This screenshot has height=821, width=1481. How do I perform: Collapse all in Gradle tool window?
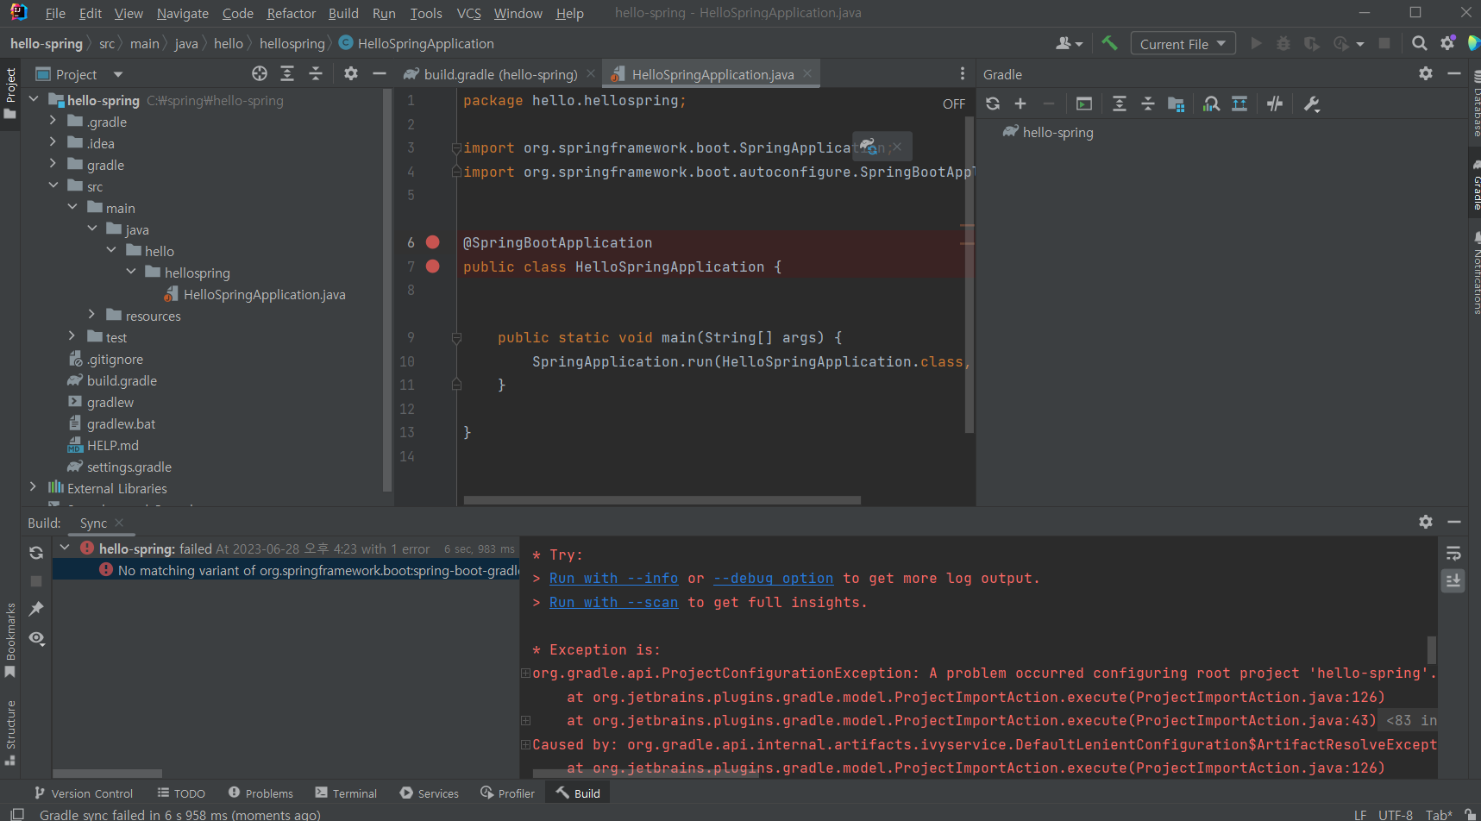point(1148,103)
